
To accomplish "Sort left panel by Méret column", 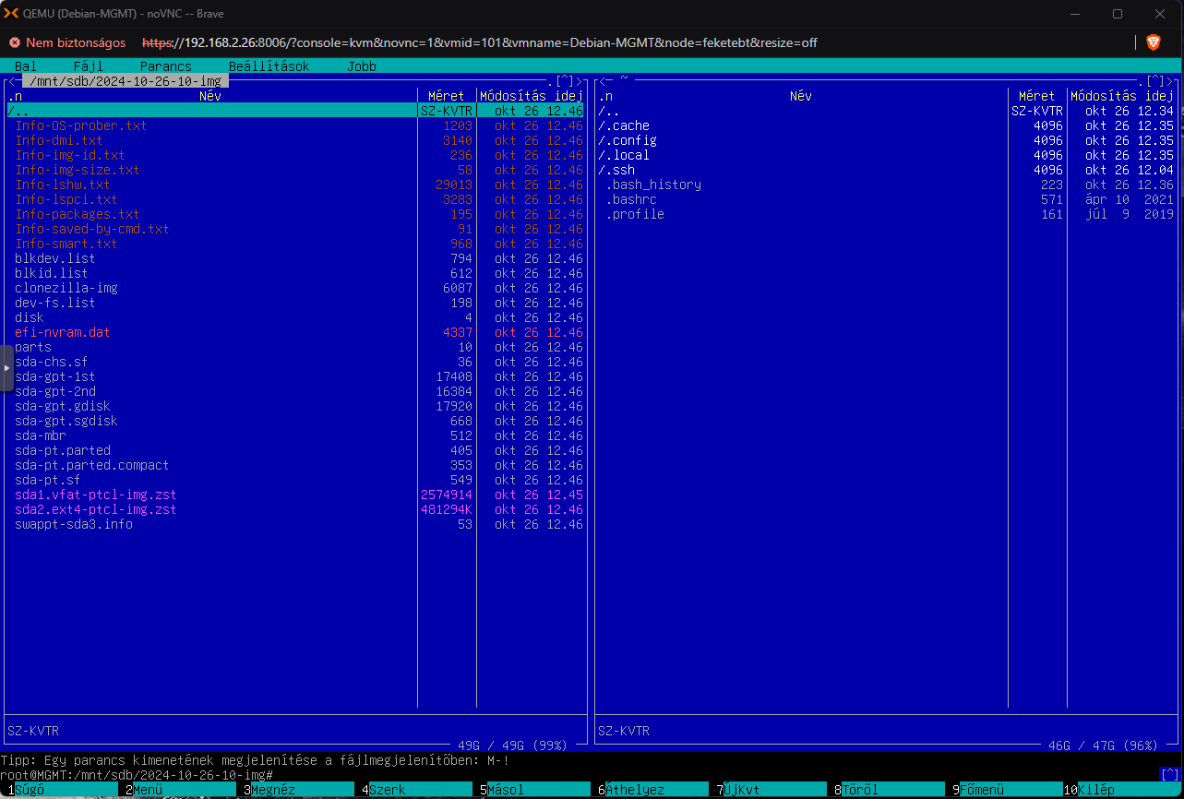I will 447,96.
